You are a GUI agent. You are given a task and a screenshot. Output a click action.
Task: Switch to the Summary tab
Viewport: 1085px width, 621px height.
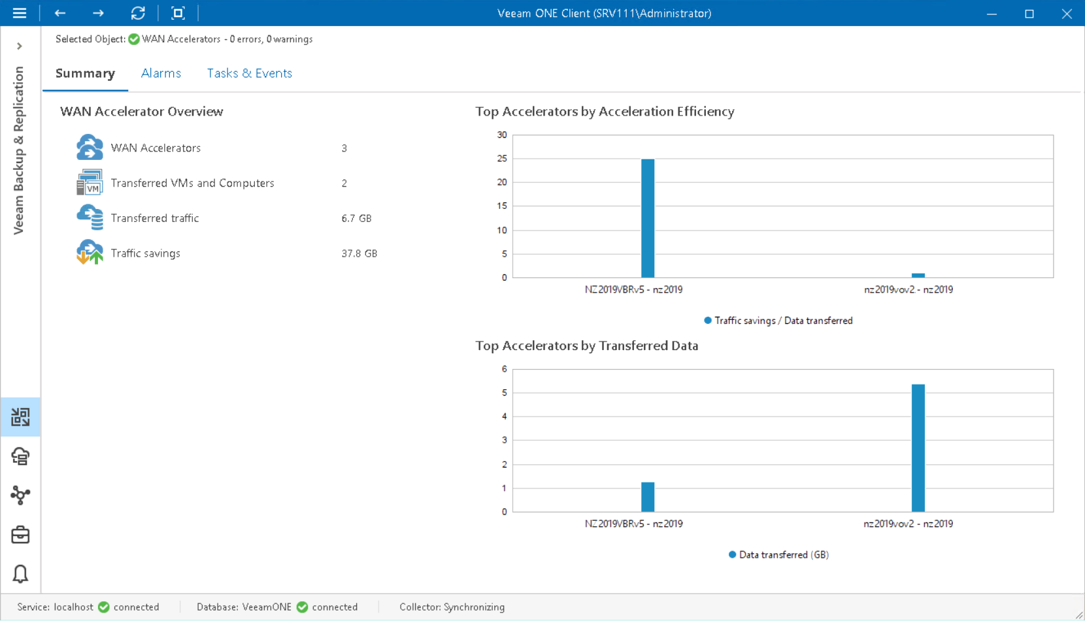[86, 73]
